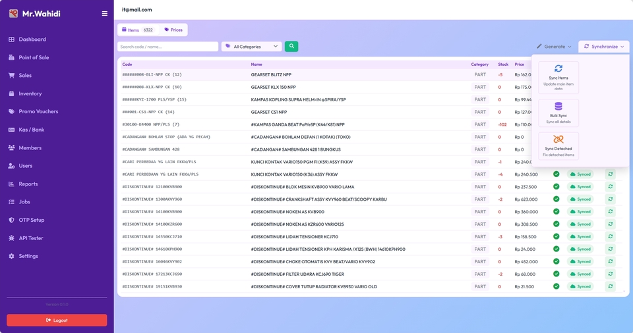The image size is (633, 333).
Task: Sort by the Stock column header
Action: coord(503,64)
